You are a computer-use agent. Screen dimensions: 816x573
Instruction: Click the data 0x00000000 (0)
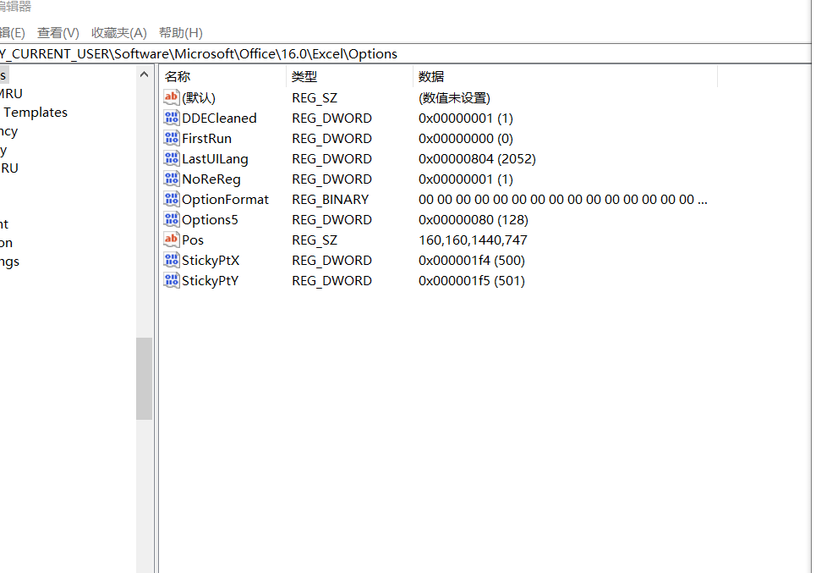pos(466,139)
